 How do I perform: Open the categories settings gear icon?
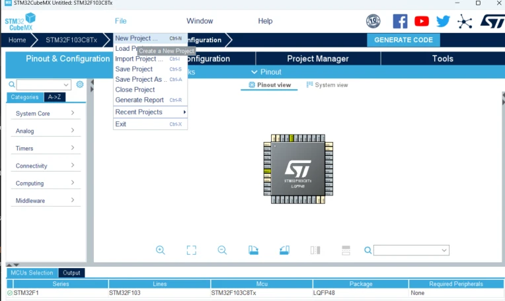(x=79, y=84)
